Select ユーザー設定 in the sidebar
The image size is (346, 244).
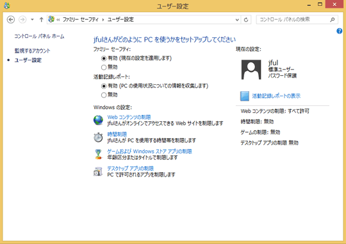[x=28, y=60]
